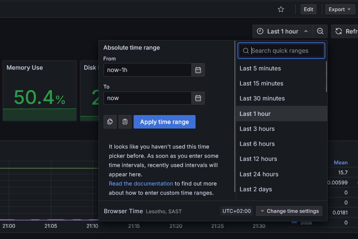Click the quick ranges list scrollbar

pos(326,77)
